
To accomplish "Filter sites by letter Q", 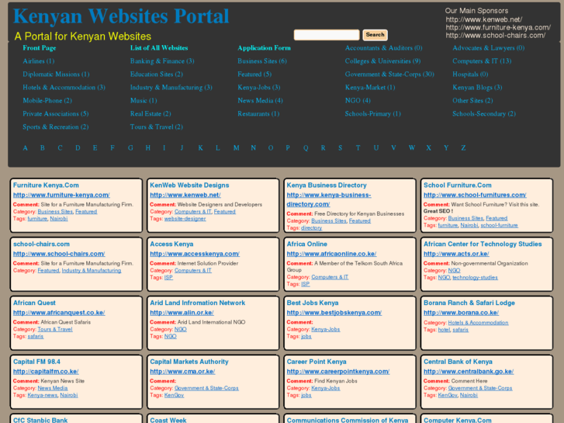I will 306,148.
